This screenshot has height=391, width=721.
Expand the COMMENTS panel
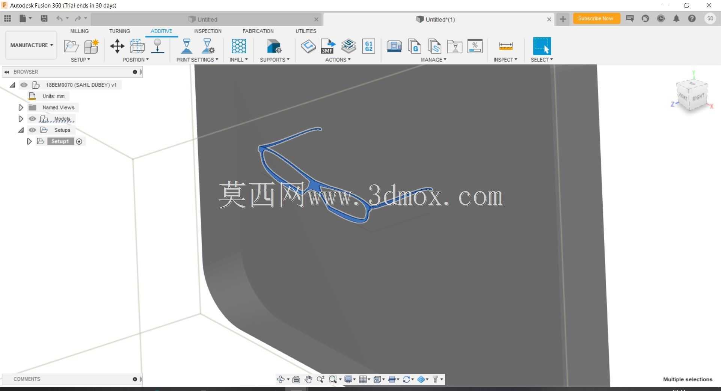(135, 379)
